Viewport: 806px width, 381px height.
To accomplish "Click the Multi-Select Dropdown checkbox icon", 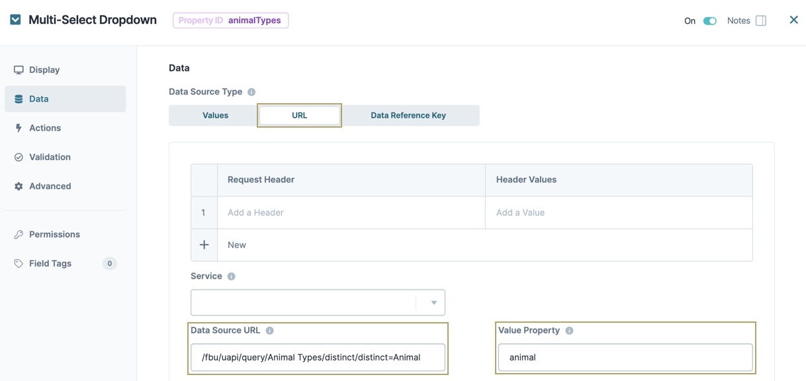I will click(x=15, y=20).
